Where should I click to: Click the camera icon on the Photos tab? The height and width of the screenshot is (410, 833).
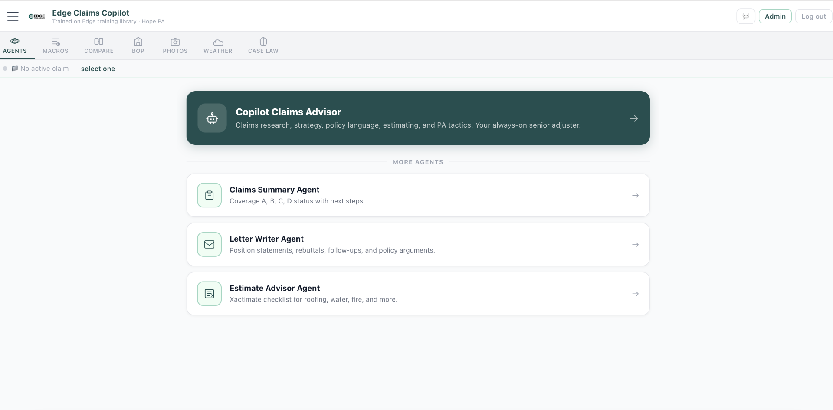pos(175,42)
